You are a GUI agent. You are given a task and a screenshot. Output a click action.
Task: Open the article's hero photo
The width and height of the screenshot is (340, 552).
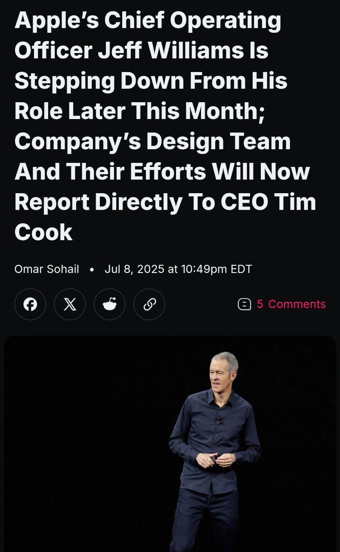[x=170, y=444]
